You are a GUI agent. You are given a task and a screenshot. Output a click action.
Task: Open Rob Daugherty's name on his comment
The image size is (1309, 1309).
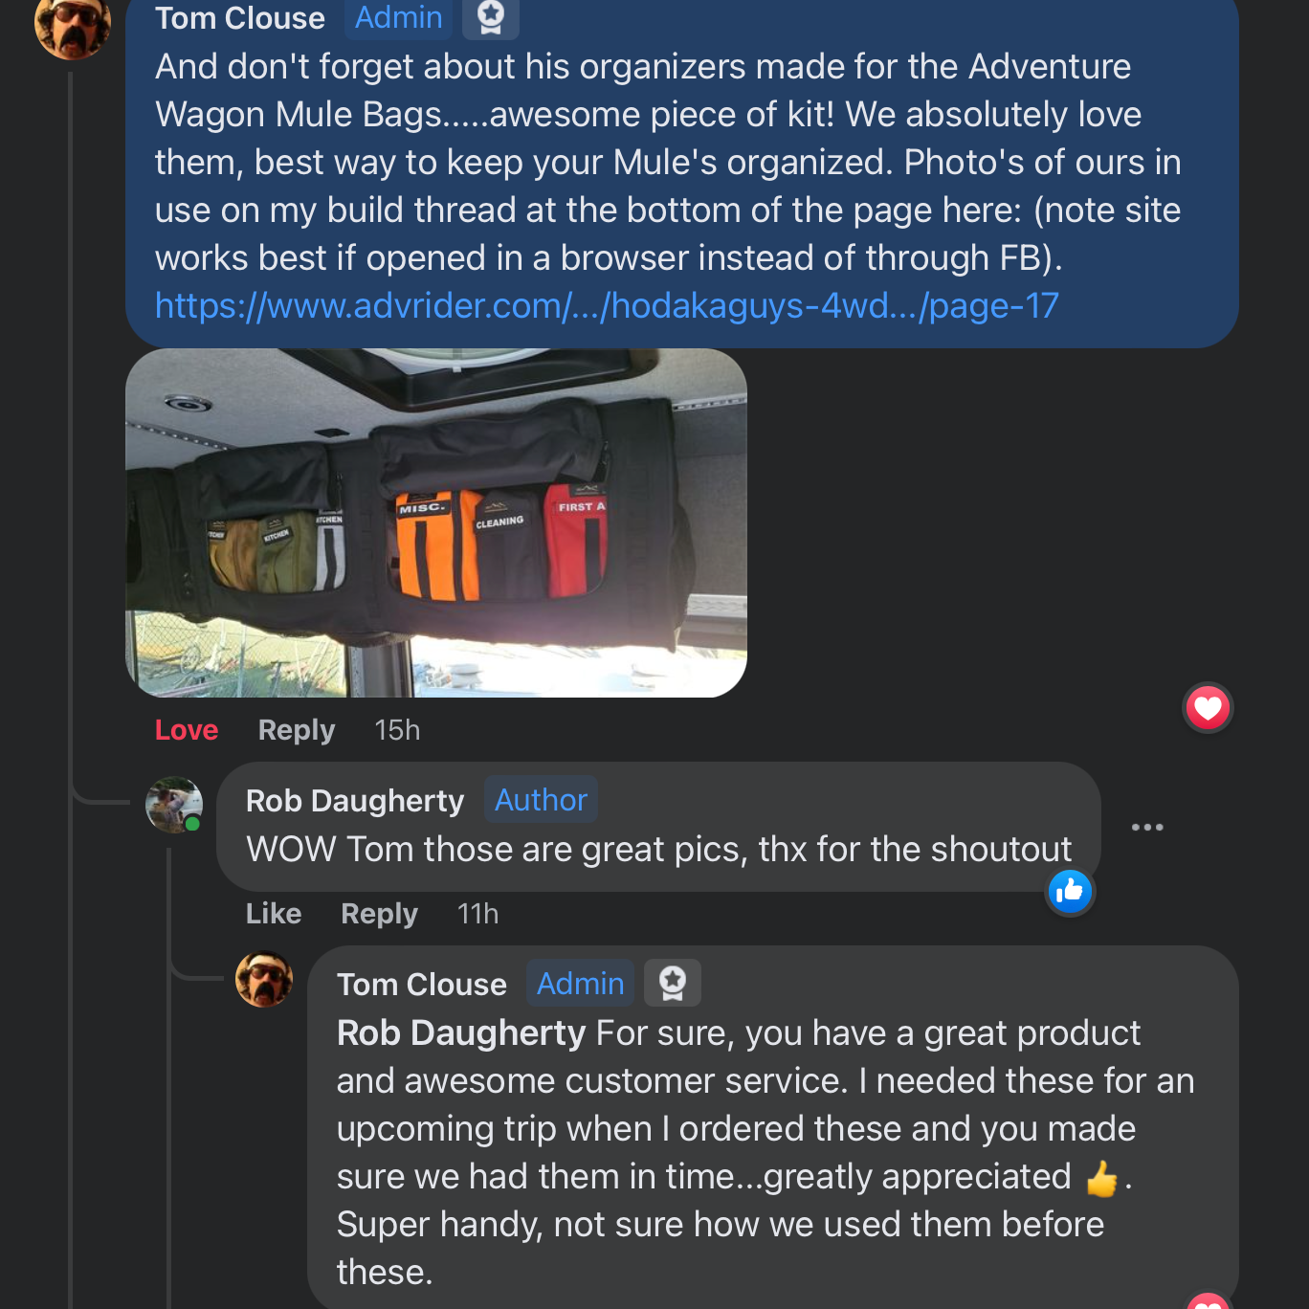(x=354, y=801)
